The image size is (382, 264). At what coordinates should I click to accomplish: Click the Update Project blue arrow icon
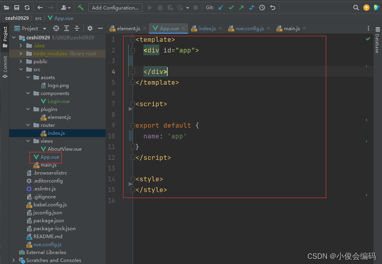(x=221, y=7)
